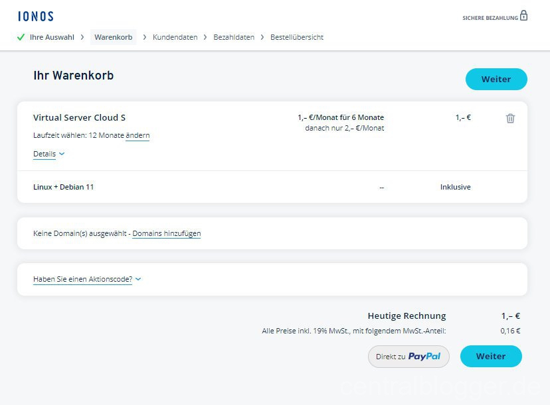Go to the Bestellübersicht step
The height and width of the screenshot is (405, 550).
[x=296, y=37]
